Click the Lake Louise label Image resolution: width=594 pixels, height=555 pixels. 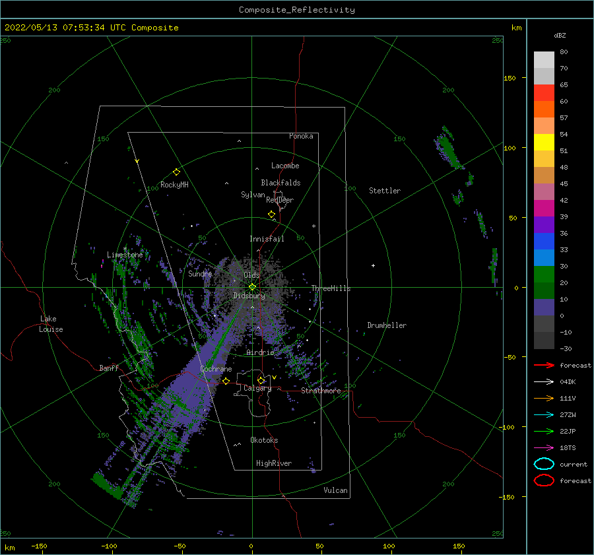[x=51, y=324]
